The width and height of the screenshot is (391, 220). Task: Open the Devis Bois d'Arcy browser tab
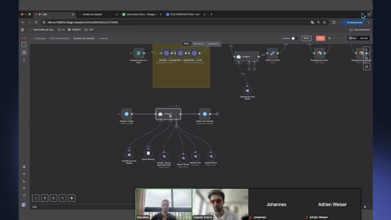point(141,14)
